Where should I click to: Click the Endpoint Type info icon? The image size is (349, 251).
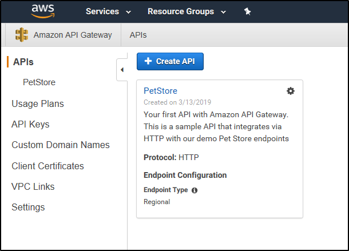tap(195, 190)
